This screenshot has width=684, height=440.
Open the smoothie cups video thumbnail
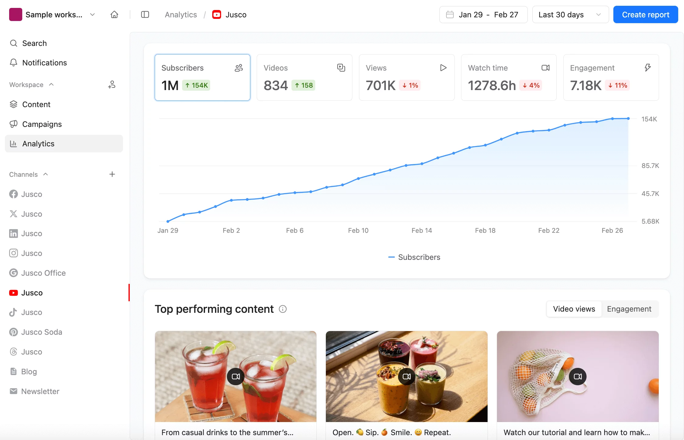(407, 376)
